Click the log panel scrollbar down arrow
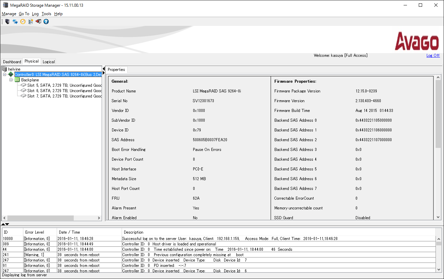This screenshot has width=444, height=279. click(438, 269)
